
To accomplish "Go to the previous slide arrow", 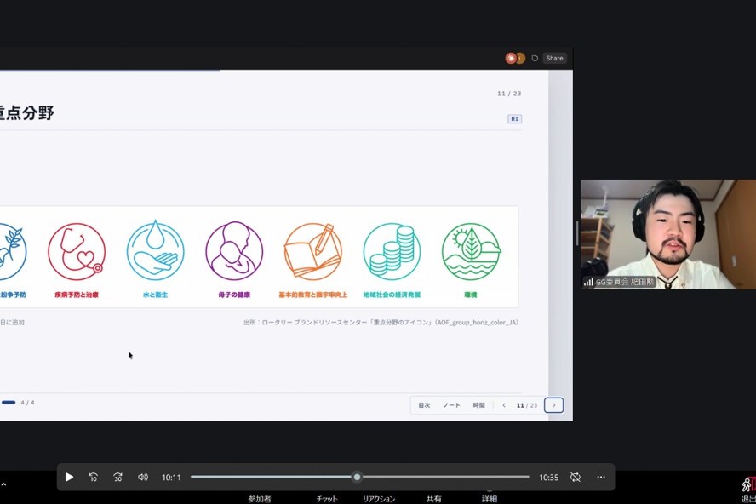I will pyautogui.click(x=504, y=405).
